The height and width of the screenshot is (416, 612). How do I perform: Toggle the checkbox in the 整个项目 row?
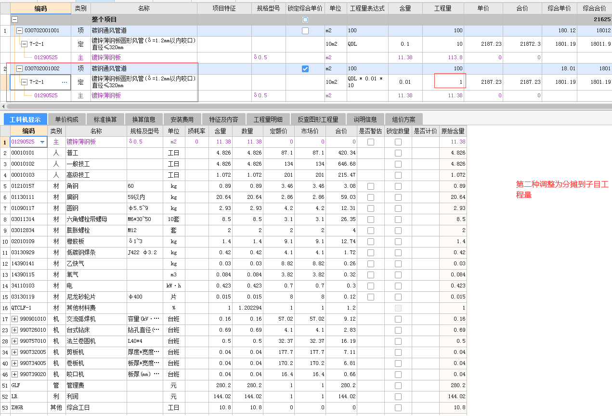click(x=305, y=20)
